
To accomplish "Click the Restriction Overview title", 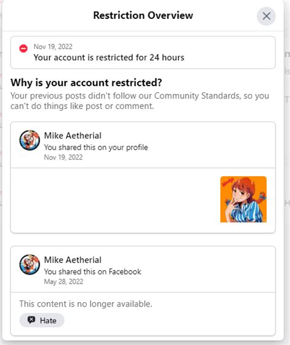I will pos(143,15).
